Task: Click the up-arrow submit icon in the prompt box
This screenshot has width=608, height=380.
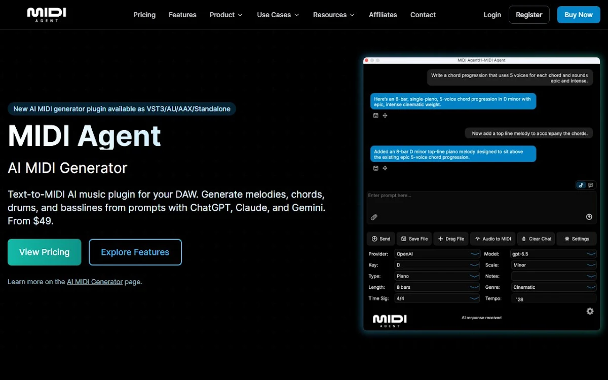Action: [x=589, y=217]
